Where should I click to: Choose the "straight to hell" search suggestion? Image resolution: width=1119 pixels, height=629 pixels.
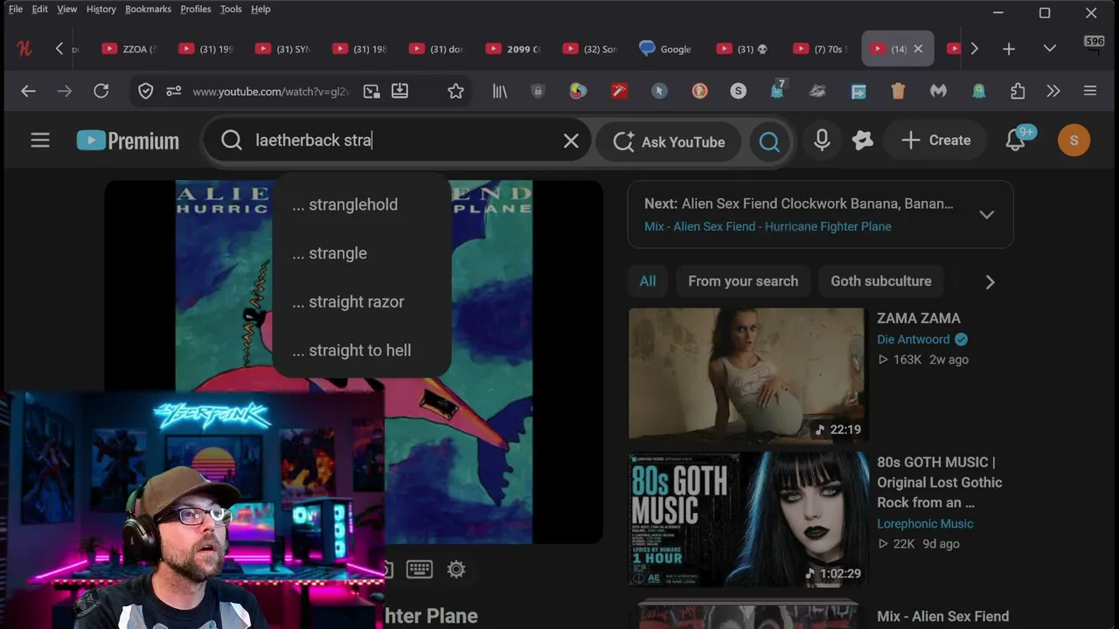point(362,350)
